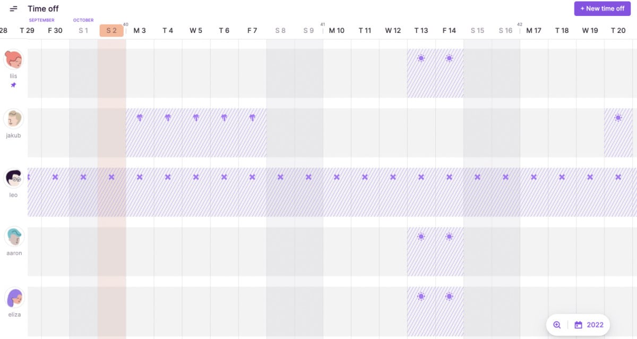
Task: Click the zoom magnifier icon near 2022
Action: click(x=557, y=325)
